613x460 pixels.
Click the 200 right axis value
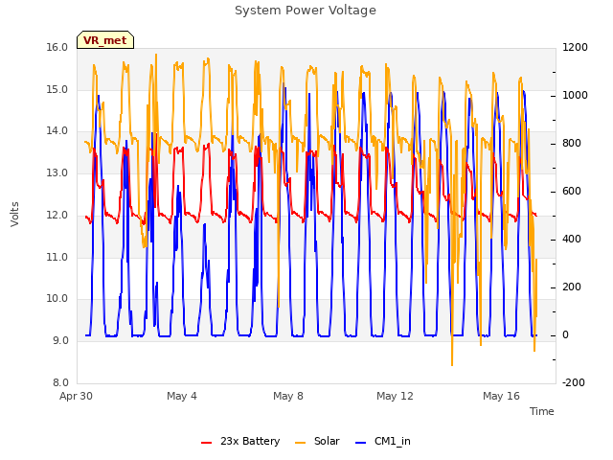click(x=572, y=287)
